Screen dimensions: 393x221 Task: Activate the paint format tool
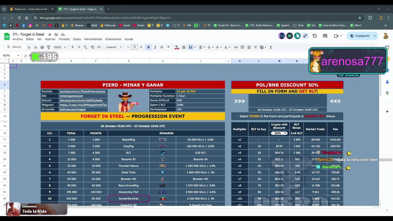click(x=49, y=47)
